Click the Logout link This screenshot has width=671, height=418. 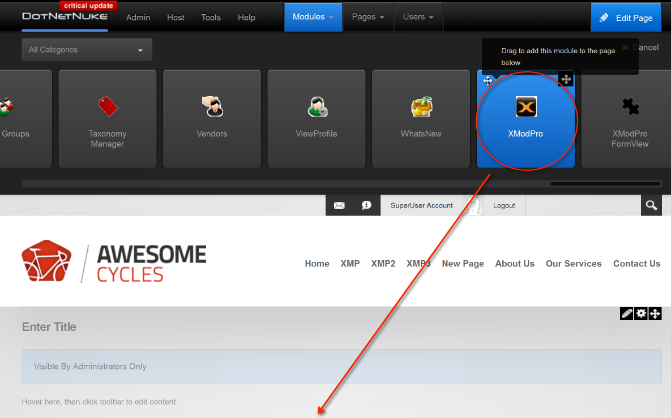[504, 205]
